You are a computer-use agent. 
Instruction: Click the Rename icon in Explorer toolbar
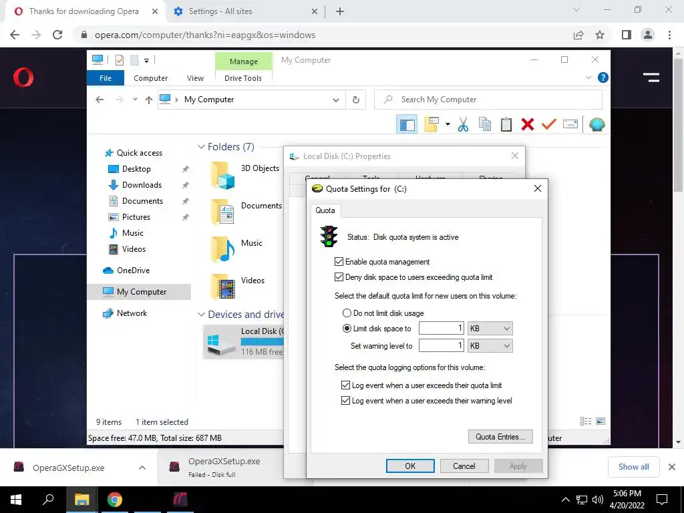pyautogui.click(x=570, y=125)
